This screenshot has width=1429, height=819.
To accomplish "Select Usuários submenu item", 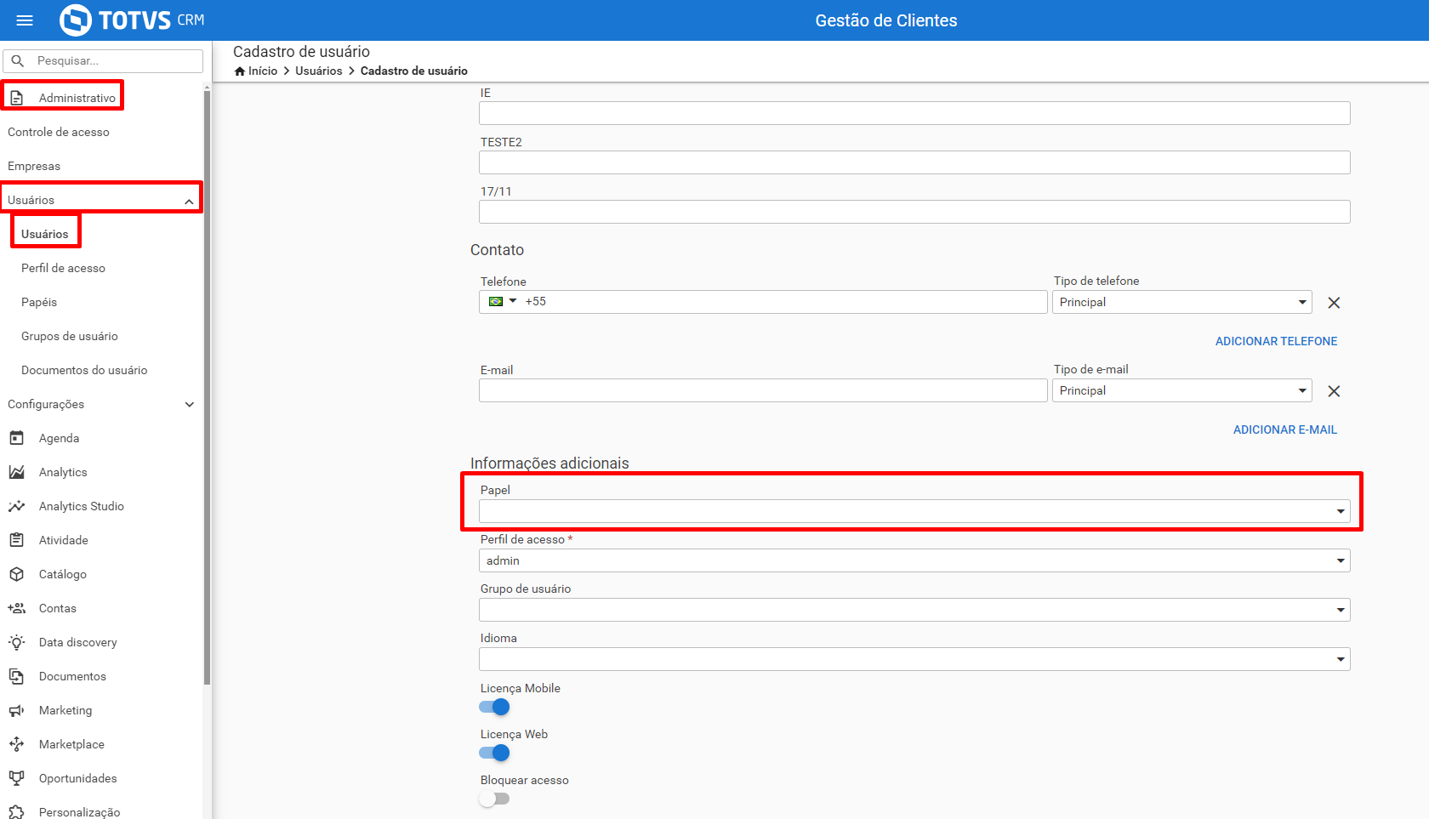I will pyautogui.click(x=45, y=234).
